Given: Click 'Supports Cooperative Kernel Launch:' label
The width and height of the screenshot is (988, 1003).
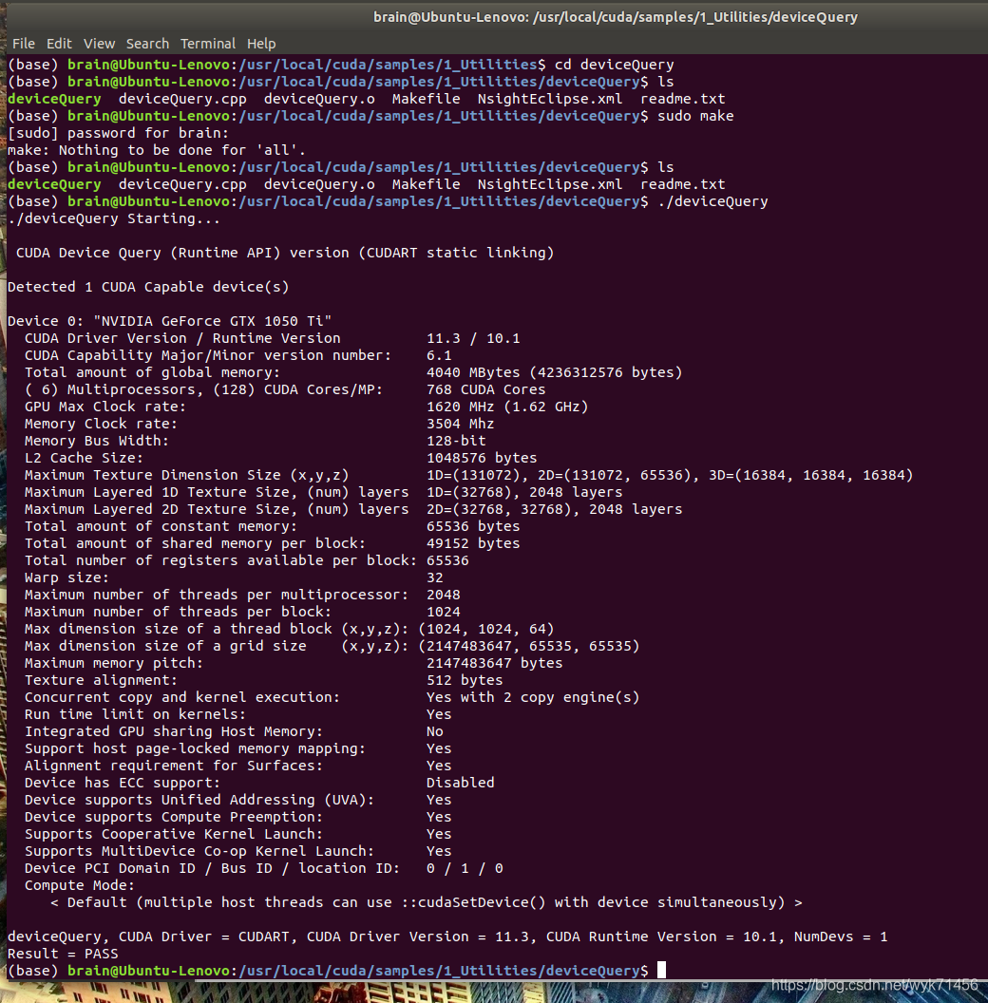Looking at the screenshot, I should 174,834.
